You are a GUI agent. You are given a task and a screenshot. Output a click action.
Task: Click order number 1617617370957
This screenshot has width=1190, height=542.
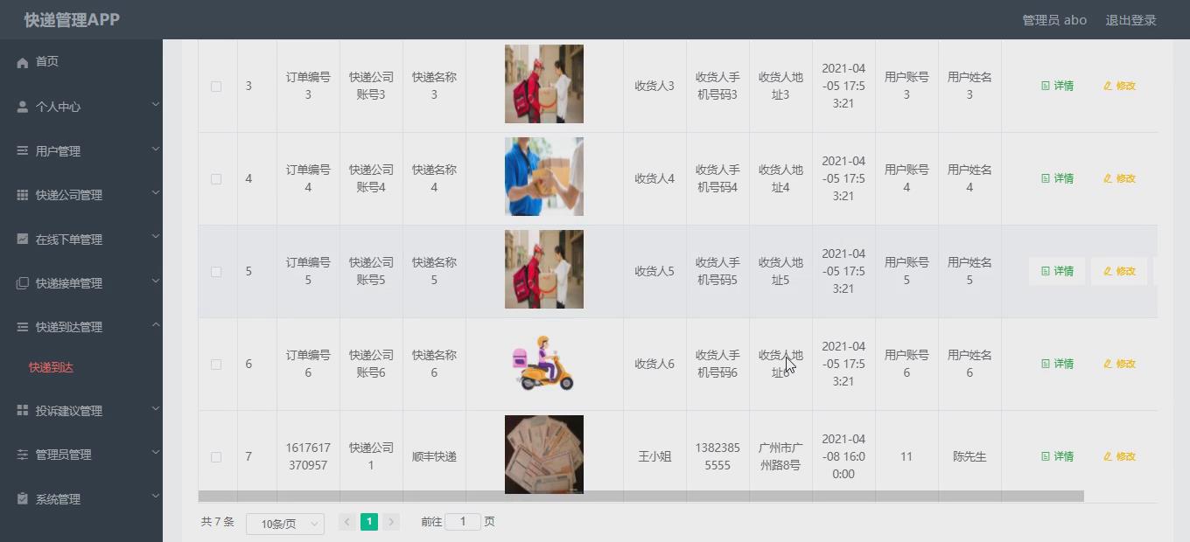[x=308, y=456]
